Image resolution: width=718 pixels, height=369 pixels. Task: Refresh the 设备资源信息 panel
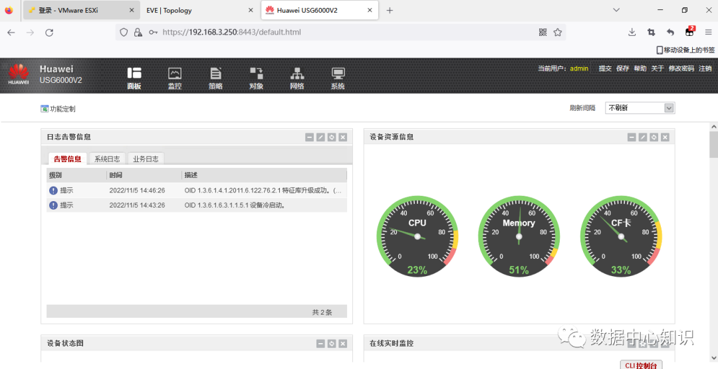click(654, 137)
